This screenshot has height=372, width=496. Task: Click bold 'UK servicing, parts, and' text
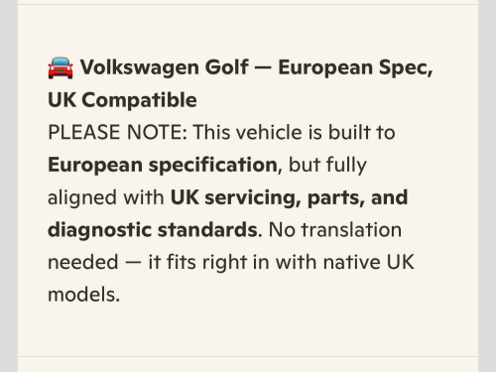[289, 197]
